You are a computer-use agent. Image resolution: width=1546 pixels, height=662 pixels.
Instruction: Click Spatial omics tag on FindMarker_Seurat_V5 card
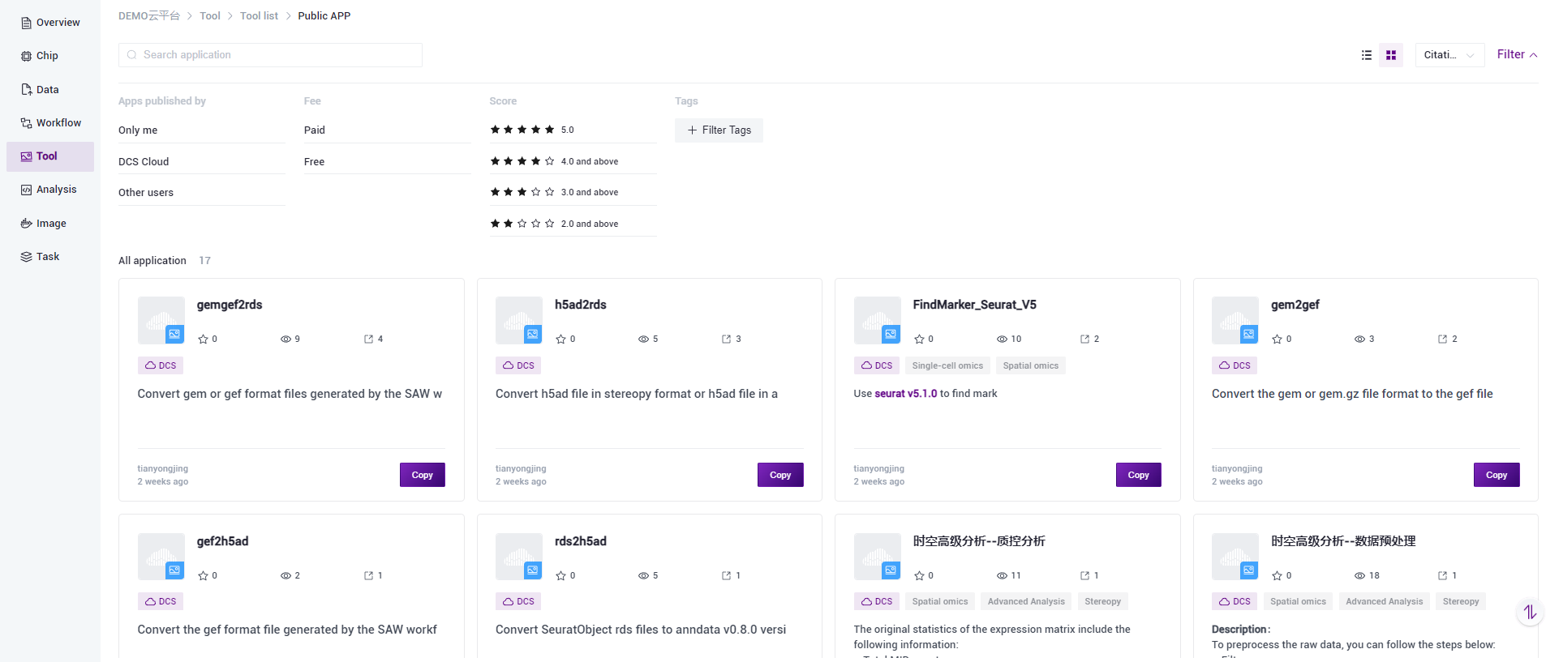pyautogui.click(x=1031, y=365)
